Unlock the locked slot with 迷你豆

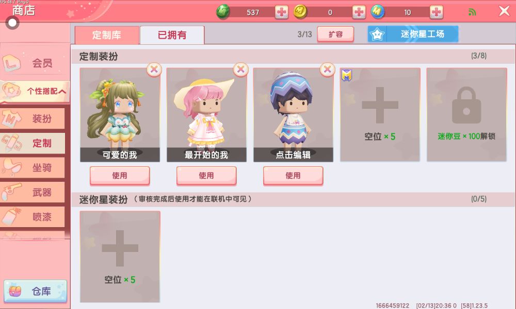(x=466, y=115)
